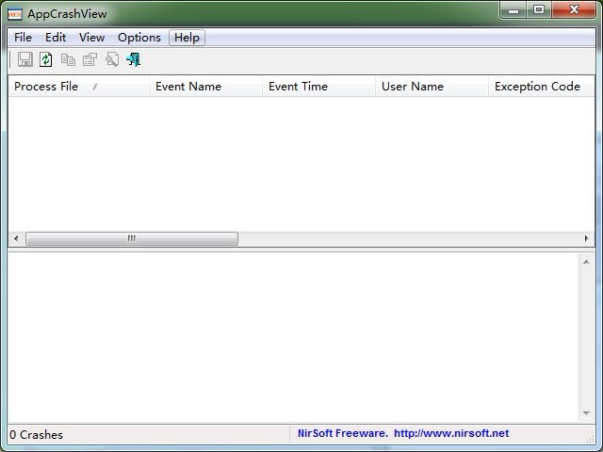The image size is (603, 452).
Task: Click the Save Selected Items toolbar icon
Action: 25,59
